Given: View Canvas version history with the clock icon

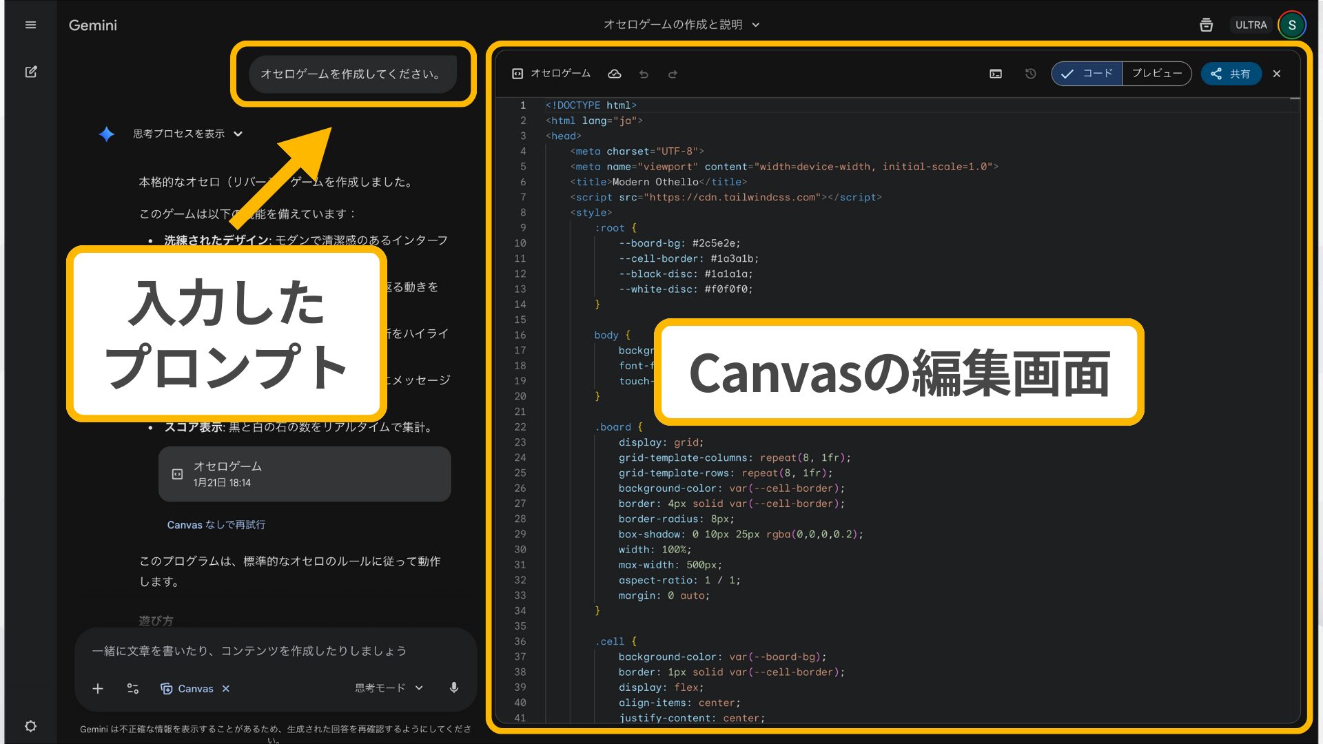Looking at the screenshot, I should point(1029,74).
